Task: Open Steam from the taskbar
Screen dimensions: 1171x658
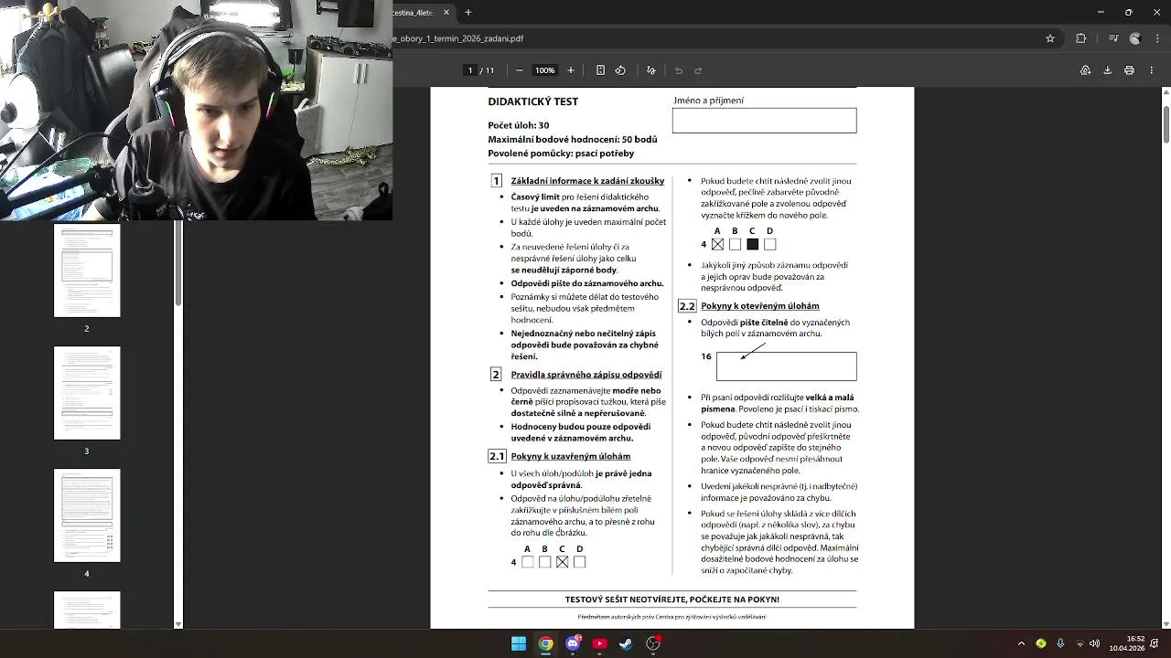Action: point(626,643)
